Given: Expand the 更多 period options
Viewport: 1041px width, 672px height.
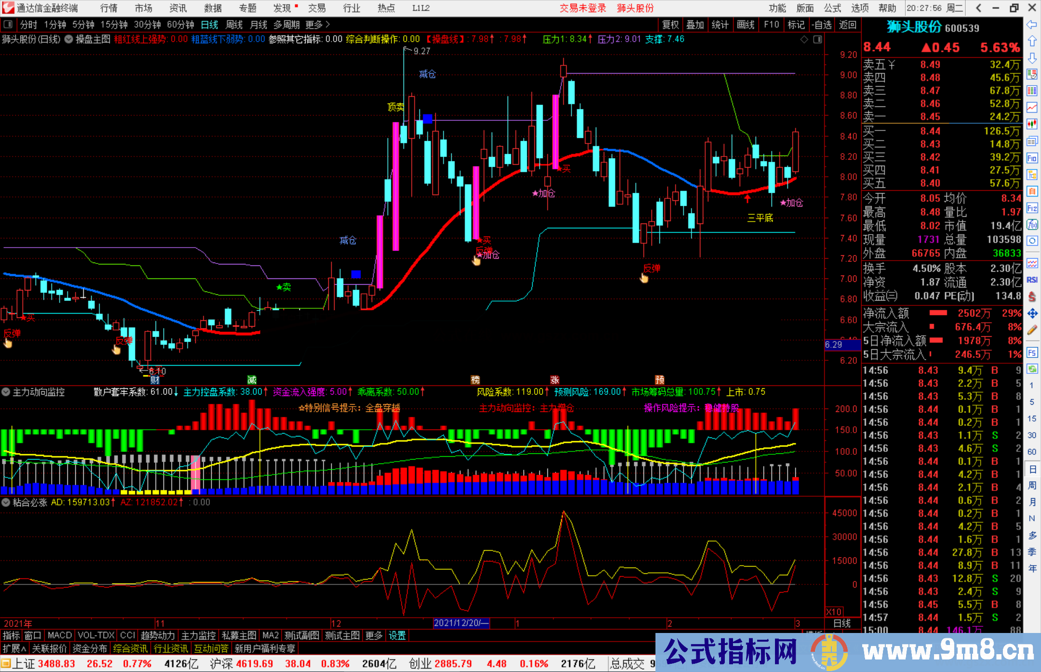Looking at the screenshot, I should [x=318, y=25].
